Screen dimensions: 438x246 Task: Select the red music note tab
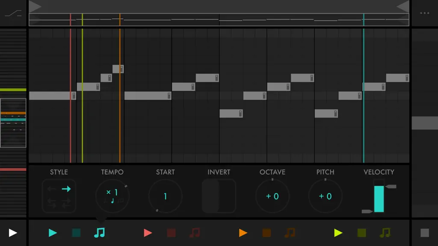195,233
